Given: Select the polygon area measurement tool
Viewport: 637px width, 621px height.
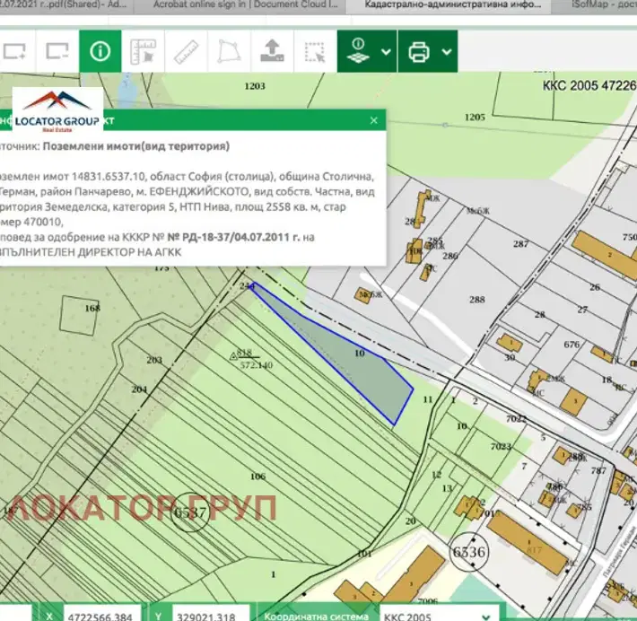Looking at the screenshot, I should pyautogui.click(x=229, y=51).
